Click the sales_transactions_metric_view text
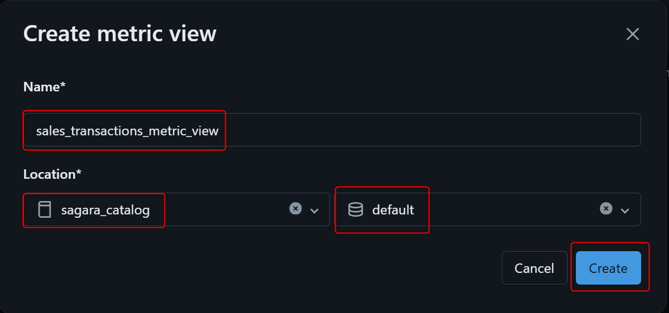The image size is (669, 313). (127, 131)
